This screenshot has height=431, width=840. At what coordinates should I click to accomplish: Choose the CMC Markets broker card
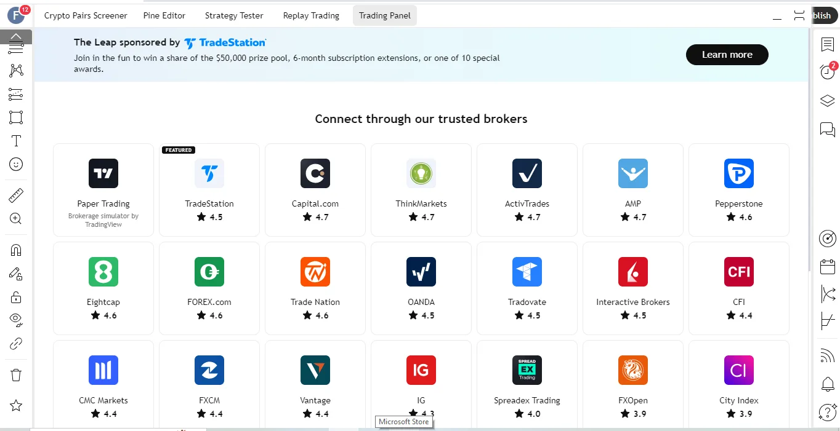103,384
